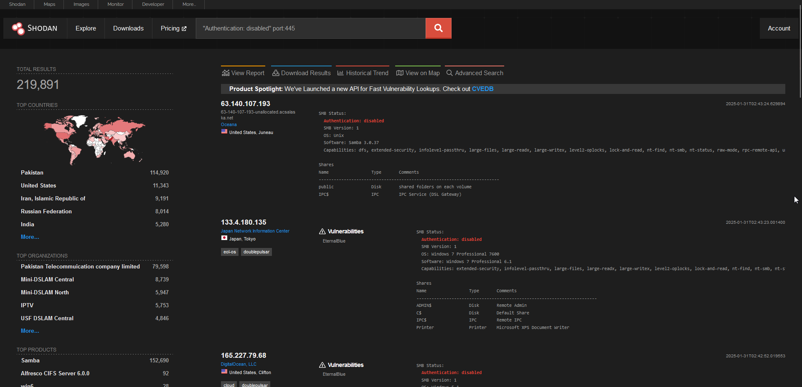802x387 pixels.
Task: Expand More... under Top Countries
Action: pos(30,237)
